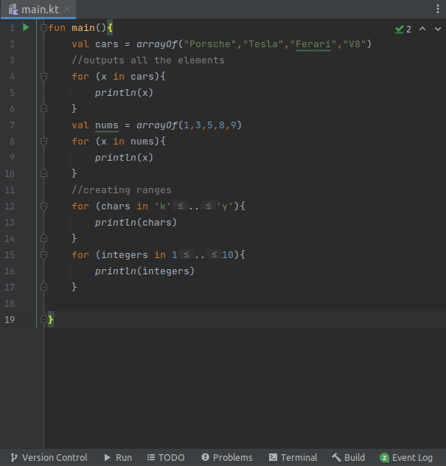446x466 pixels.
Task: Open the Event Log tool window
Action: coord(406,457)
